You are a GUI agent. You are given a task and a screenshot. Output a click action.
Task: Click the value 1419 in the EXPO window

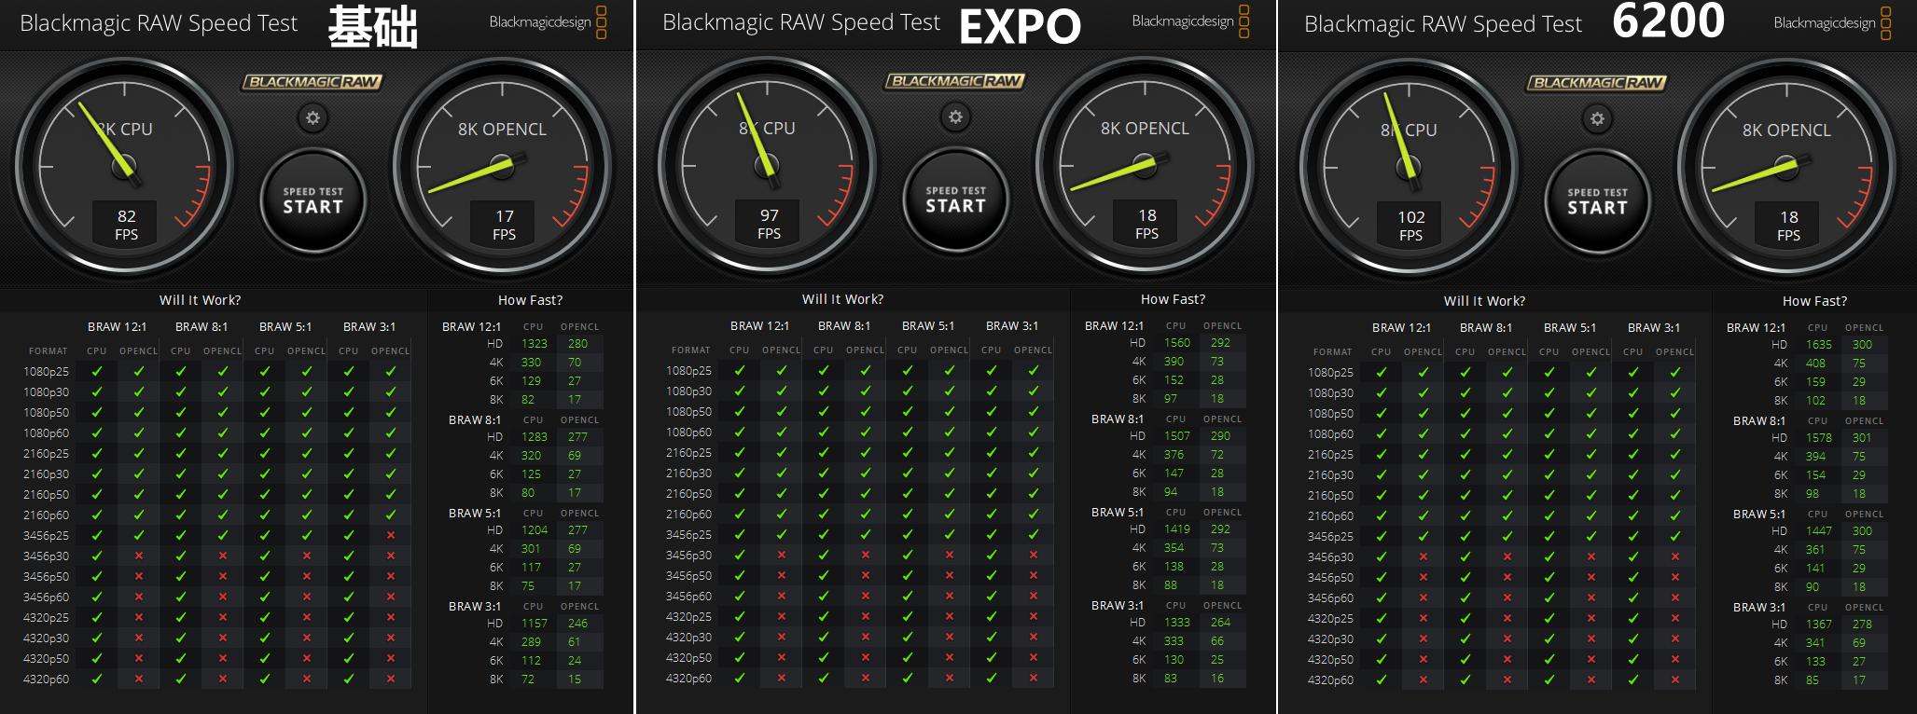click(x=1177, y=529)
